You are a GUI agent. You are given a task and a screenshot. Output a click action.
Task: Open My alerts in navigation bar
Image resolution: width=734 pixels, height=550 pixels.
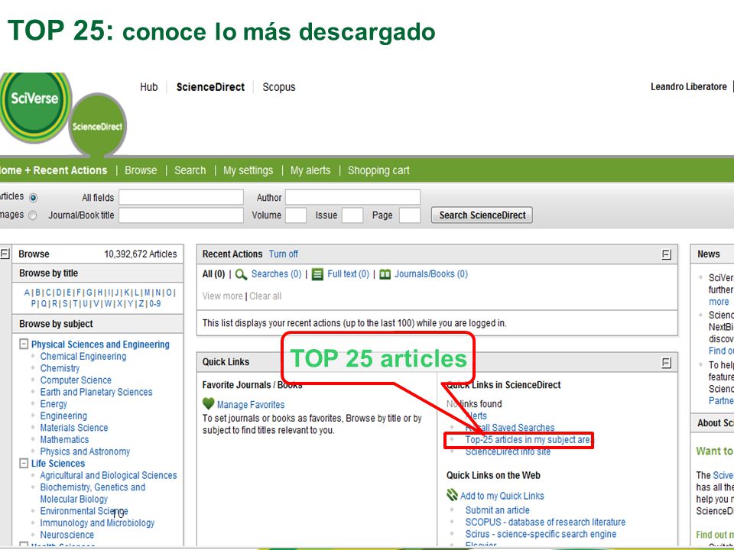point(310,170)
